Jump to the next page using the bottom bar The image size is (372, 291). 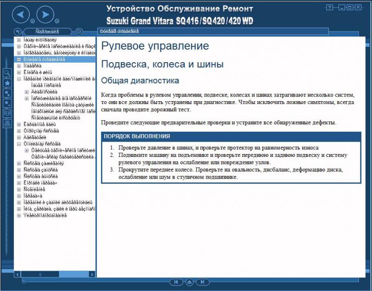(x=203, y=282)
